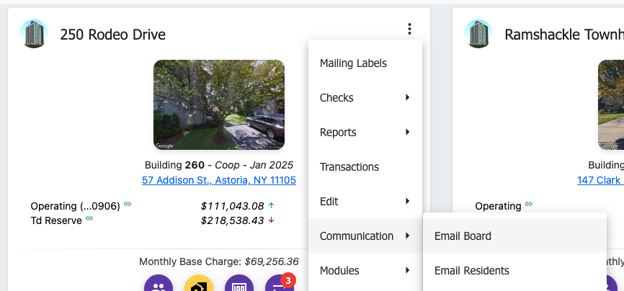Image resolution: width=624 pixels, height=291 pixels.
Task: Open the purple icon with badge 3
Action: (x=280, y=282)
